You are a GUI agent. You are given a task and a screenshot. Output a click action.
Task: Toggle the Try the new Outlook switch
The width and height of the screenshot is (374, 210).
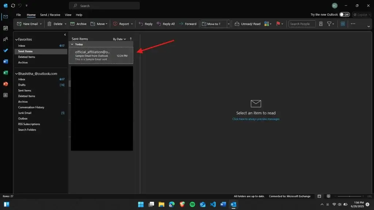point(344,15)
